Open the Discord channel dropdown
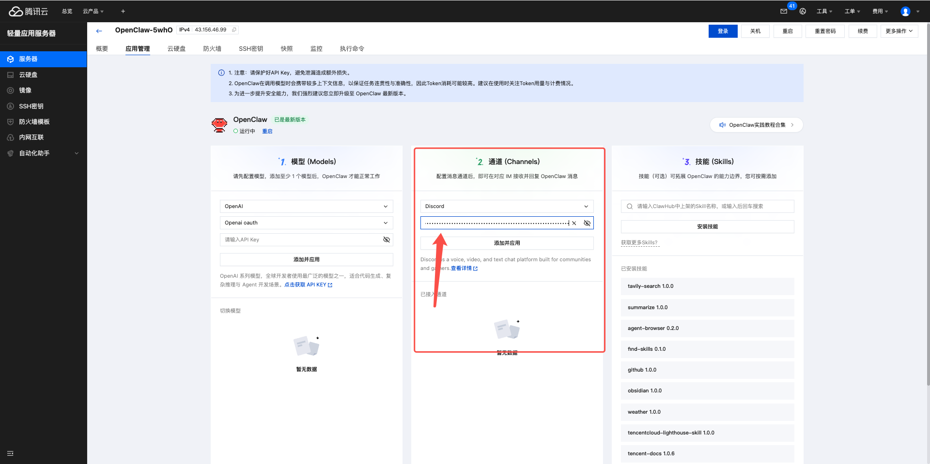Viewport: 930px width, 464px height. tap(507, 207)
